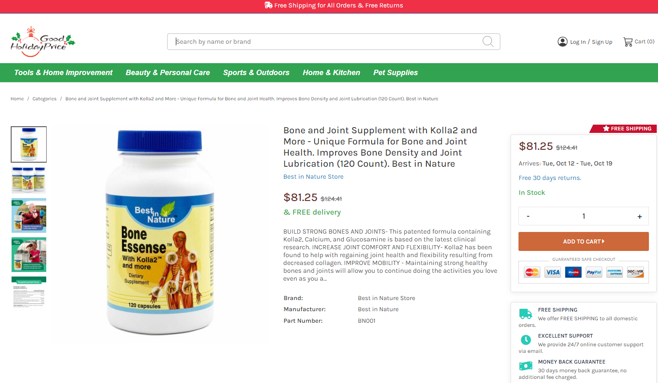Focus the search by name field
Screen dimensions: 658x383
326,42
